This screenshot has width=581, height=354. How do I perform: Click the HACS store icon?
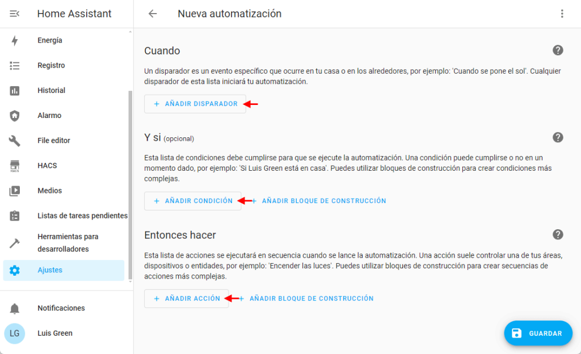15,166
